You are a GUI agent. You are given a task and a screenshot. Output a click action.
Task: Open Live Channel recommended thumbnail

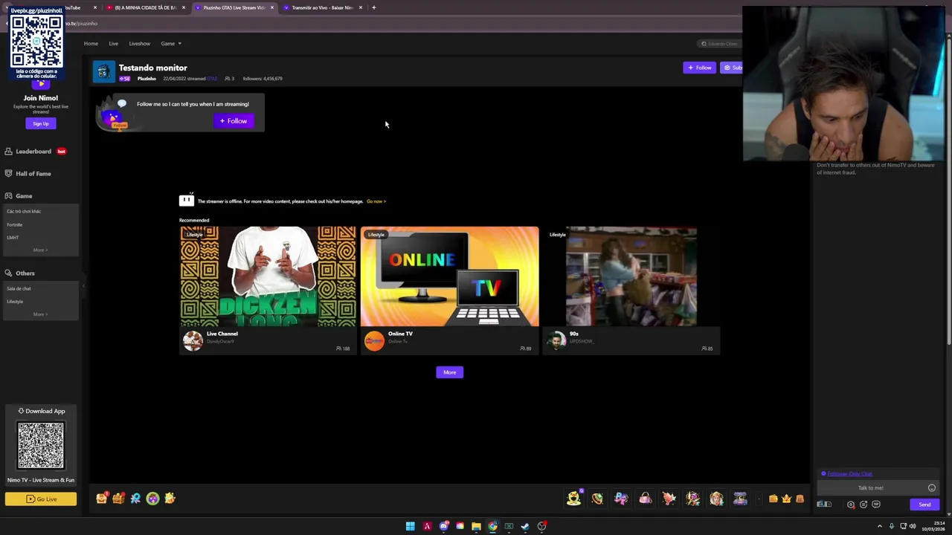pos(268,276)
